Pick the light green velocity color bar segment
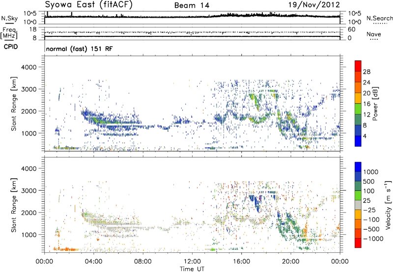Screen dimensions: 393x272 point(358,195)
